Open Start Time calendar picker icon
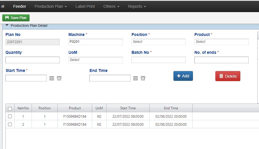259x149 pixels. coord(52,78)
